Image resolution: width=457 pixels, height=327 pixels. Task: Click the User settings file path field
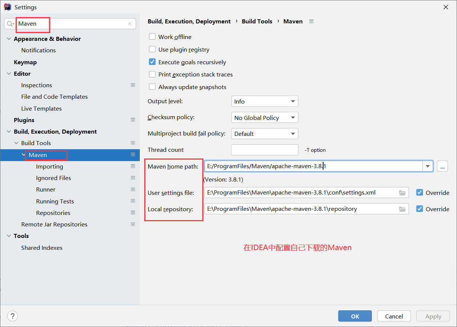[306, 193]
